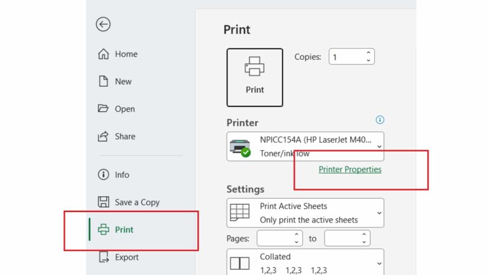489x275 pixels.
Task: Click the Save a Copy floppy icon
Action: tap(103, 202)
